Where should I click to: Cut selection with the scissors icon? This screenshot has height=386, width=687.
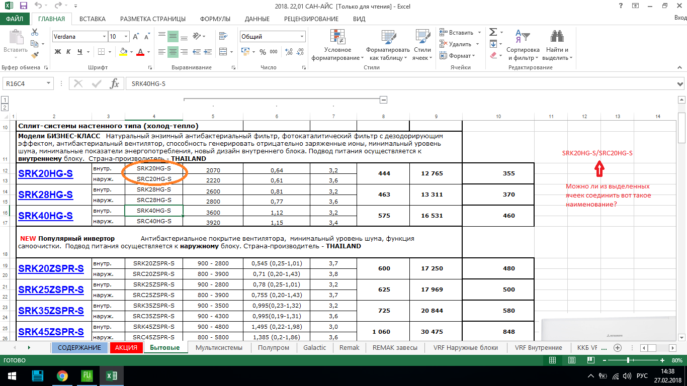(x=35, y=32)
